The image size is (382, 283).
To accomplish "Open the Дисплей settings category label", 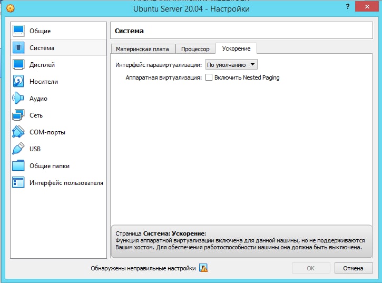I will [42, 65].
